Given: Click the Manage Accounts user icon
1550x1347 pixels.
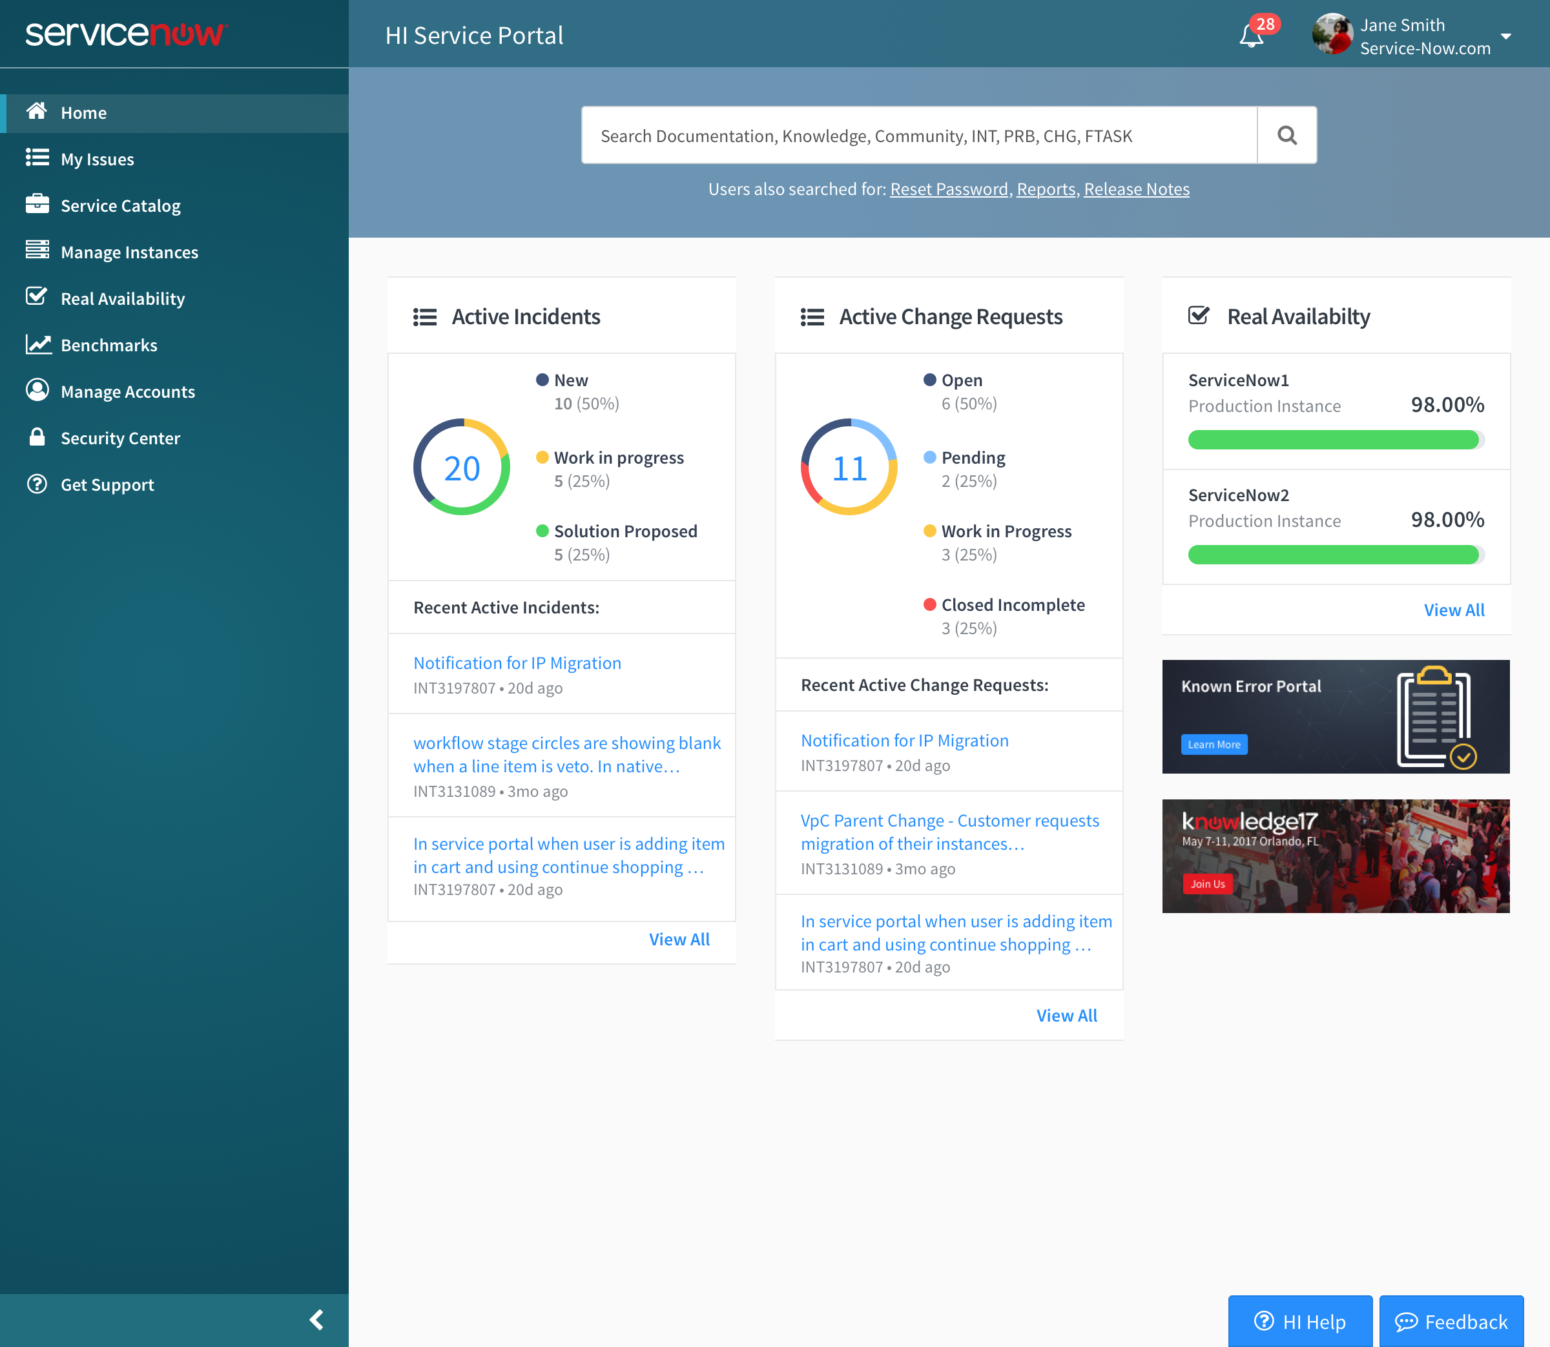Looking at the screenshot, I should pos(37,389).
